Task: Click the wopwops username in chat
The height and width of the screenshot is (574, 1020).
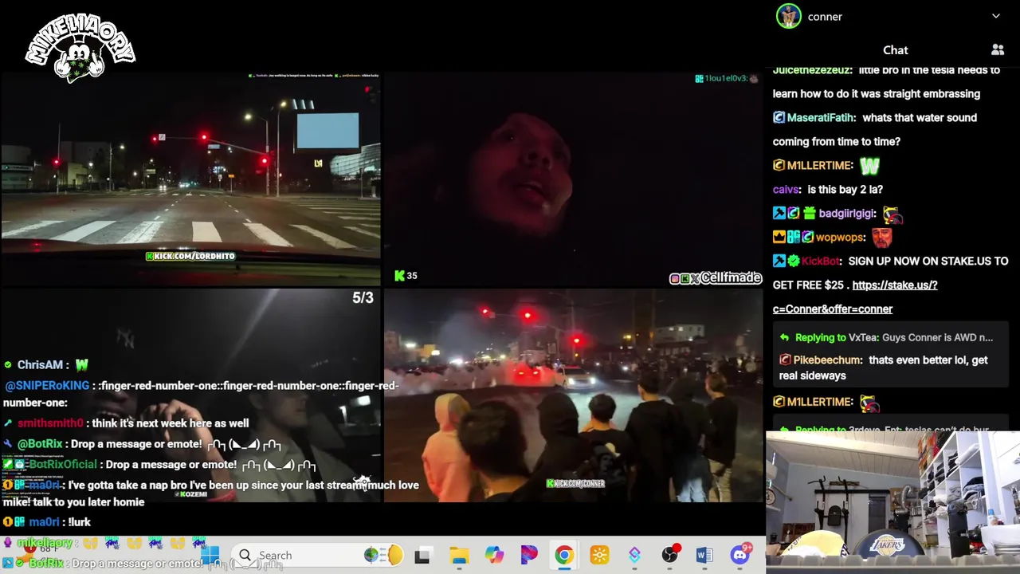Action: click(840, 237)
